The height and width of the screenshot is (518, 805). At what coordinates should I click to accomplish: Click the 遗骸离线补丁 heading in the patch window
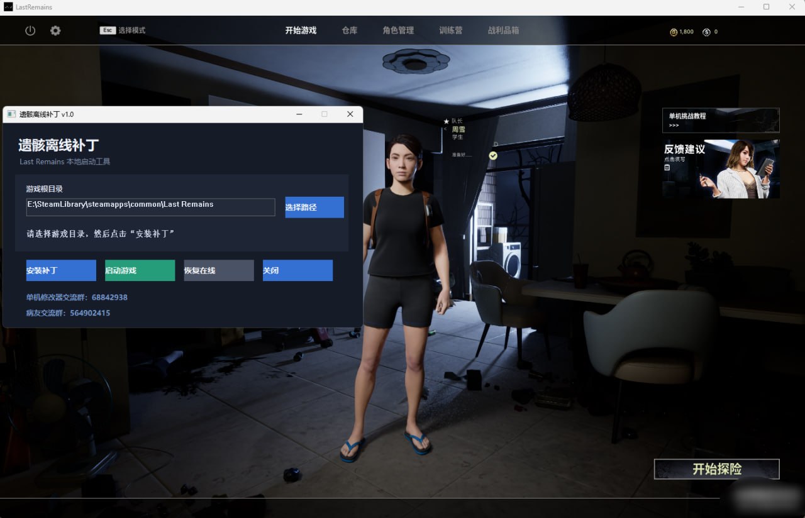coord(58,146)
